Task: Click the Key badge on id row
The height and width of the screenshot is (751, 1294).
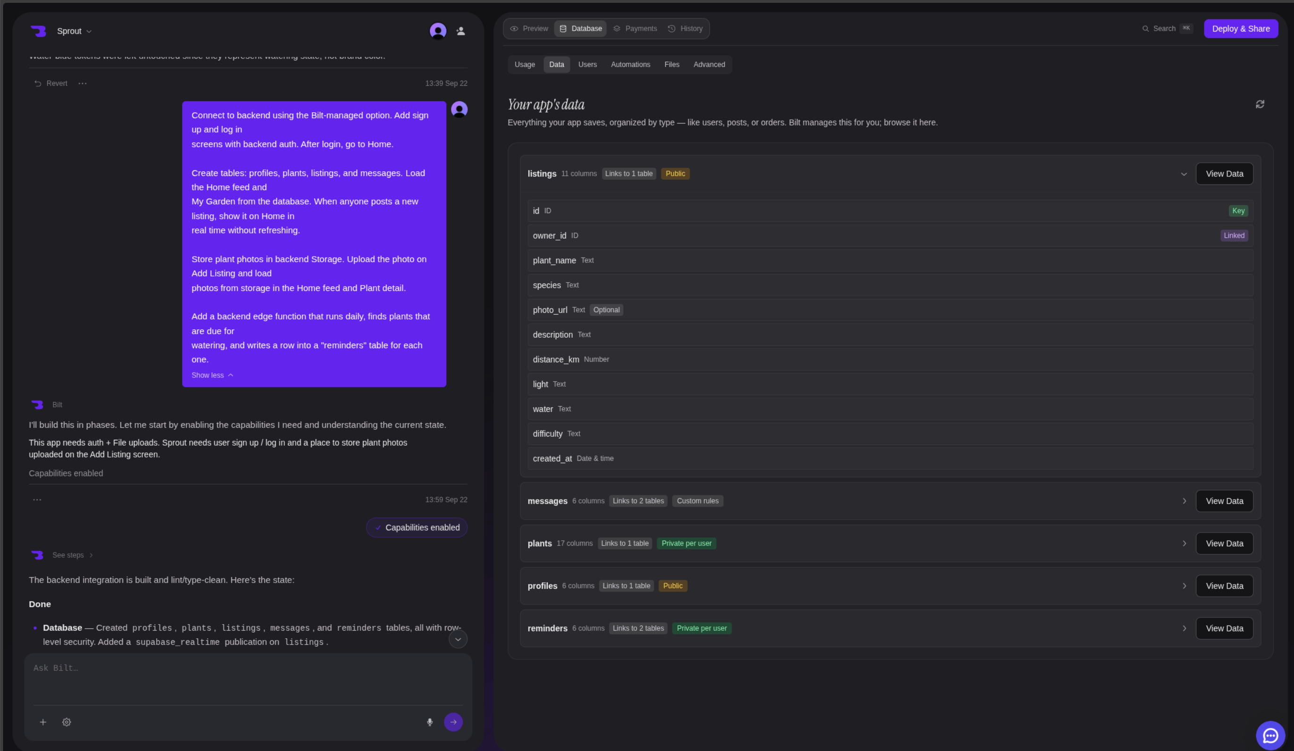Action: pos(1238,211)
